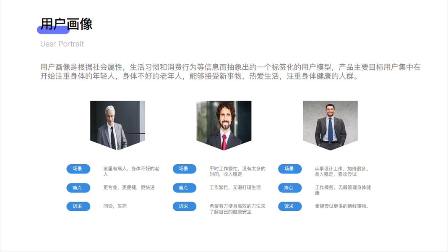This screenshot has width=448, height=252.
Task: Click the 痛点 pill under the first portrait
Action: click(78, 188)
